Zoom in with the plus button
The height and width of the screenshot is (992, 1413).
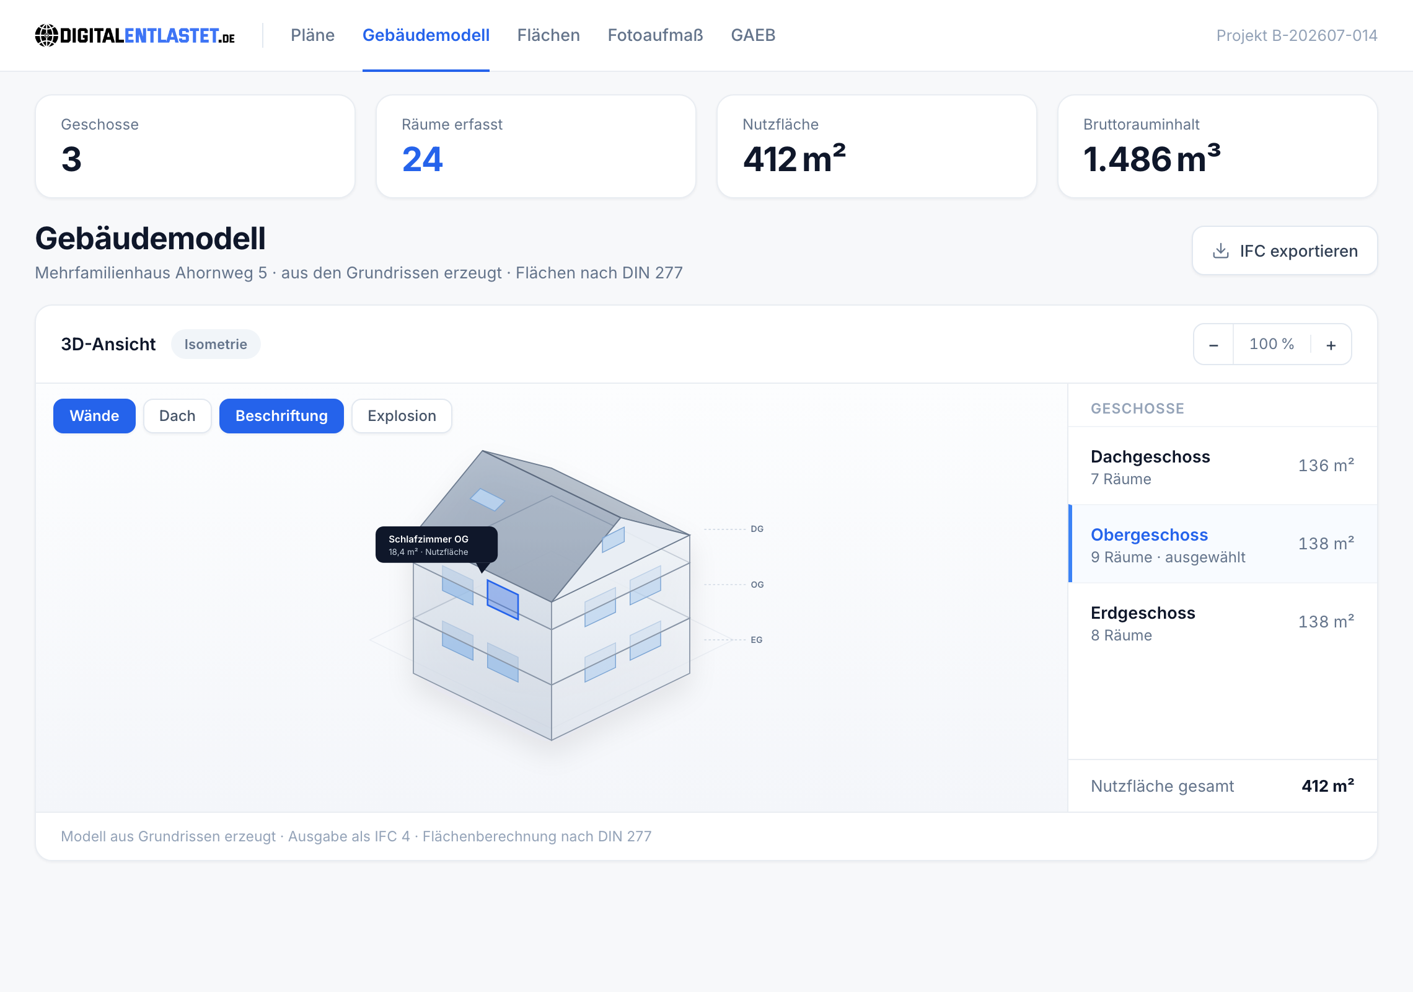(1331, 345)
